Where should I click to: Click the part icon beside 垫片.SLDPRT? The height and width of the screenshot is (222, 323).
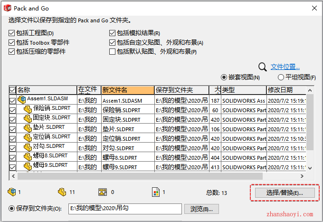point(28,128)
